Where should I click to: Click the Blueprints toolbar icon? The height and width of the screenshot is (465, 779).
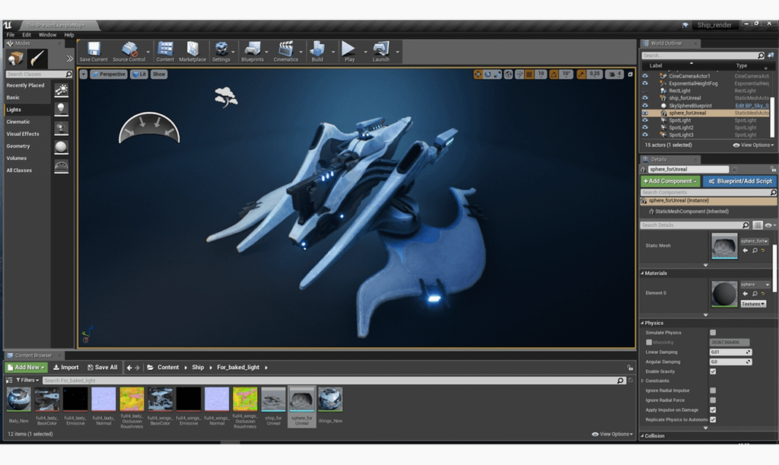[x=253, y=49]
